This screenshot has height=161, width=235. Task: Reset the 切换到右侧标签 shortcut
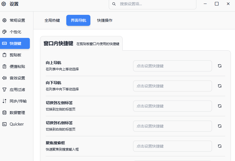tap(220, 126)
